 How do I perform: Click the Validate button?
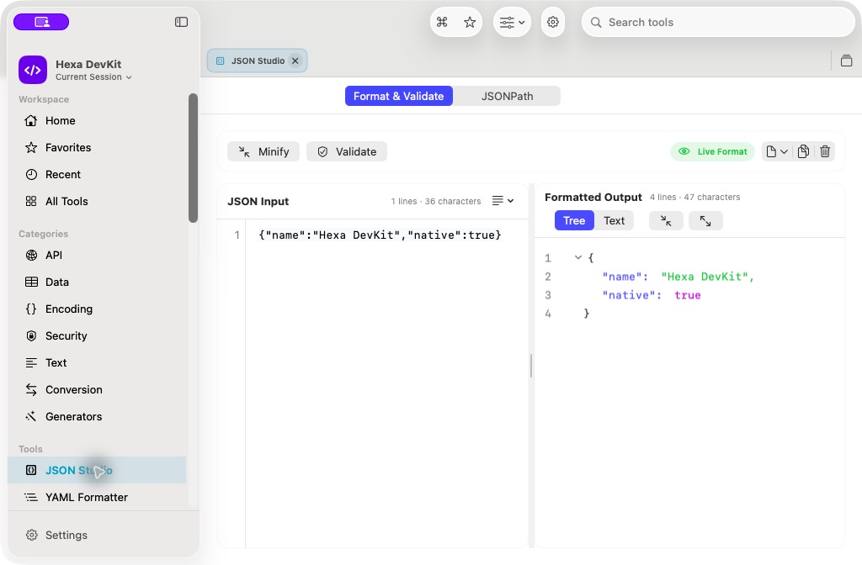tap(347, 151)
